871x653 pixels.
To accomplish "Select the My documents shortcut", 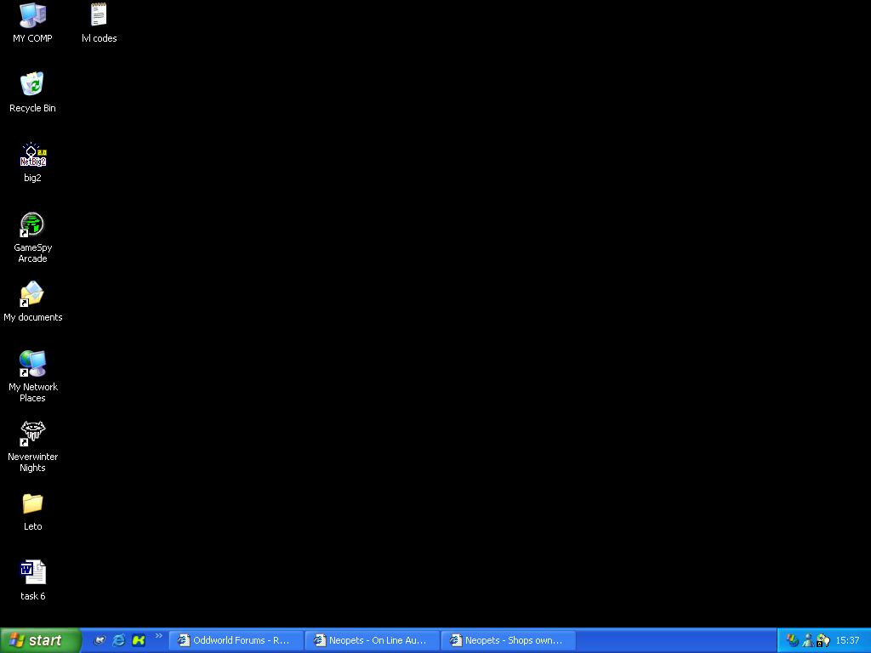I will point(32,295).
